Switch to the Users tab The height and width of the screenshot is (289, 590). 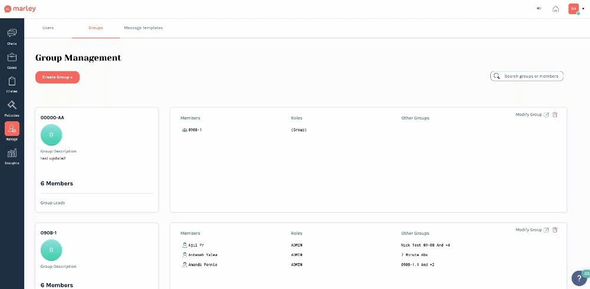point(48,28)
